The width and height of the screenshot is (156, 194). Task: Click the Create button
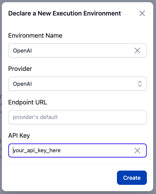[x=132, y=178]
